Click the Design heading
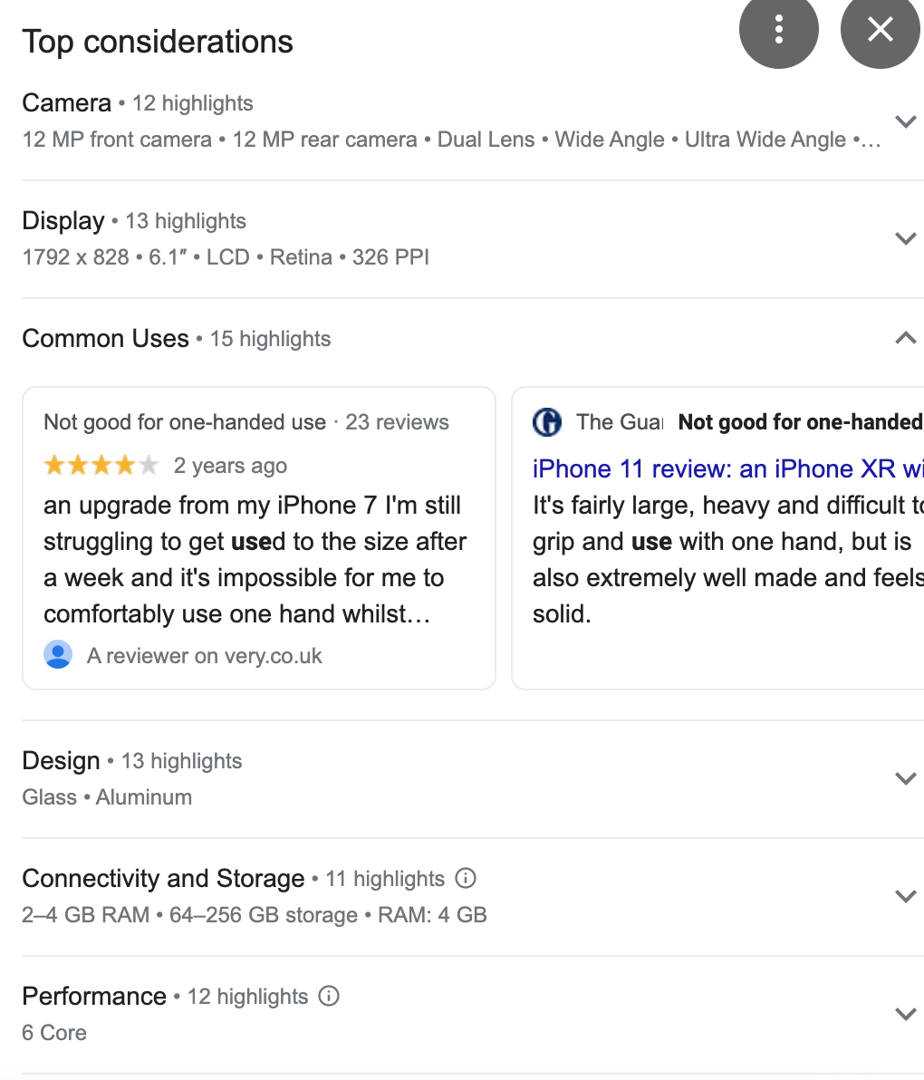Image resolution: width=924 pixels, height=1080 pixels. click(61, 761)
